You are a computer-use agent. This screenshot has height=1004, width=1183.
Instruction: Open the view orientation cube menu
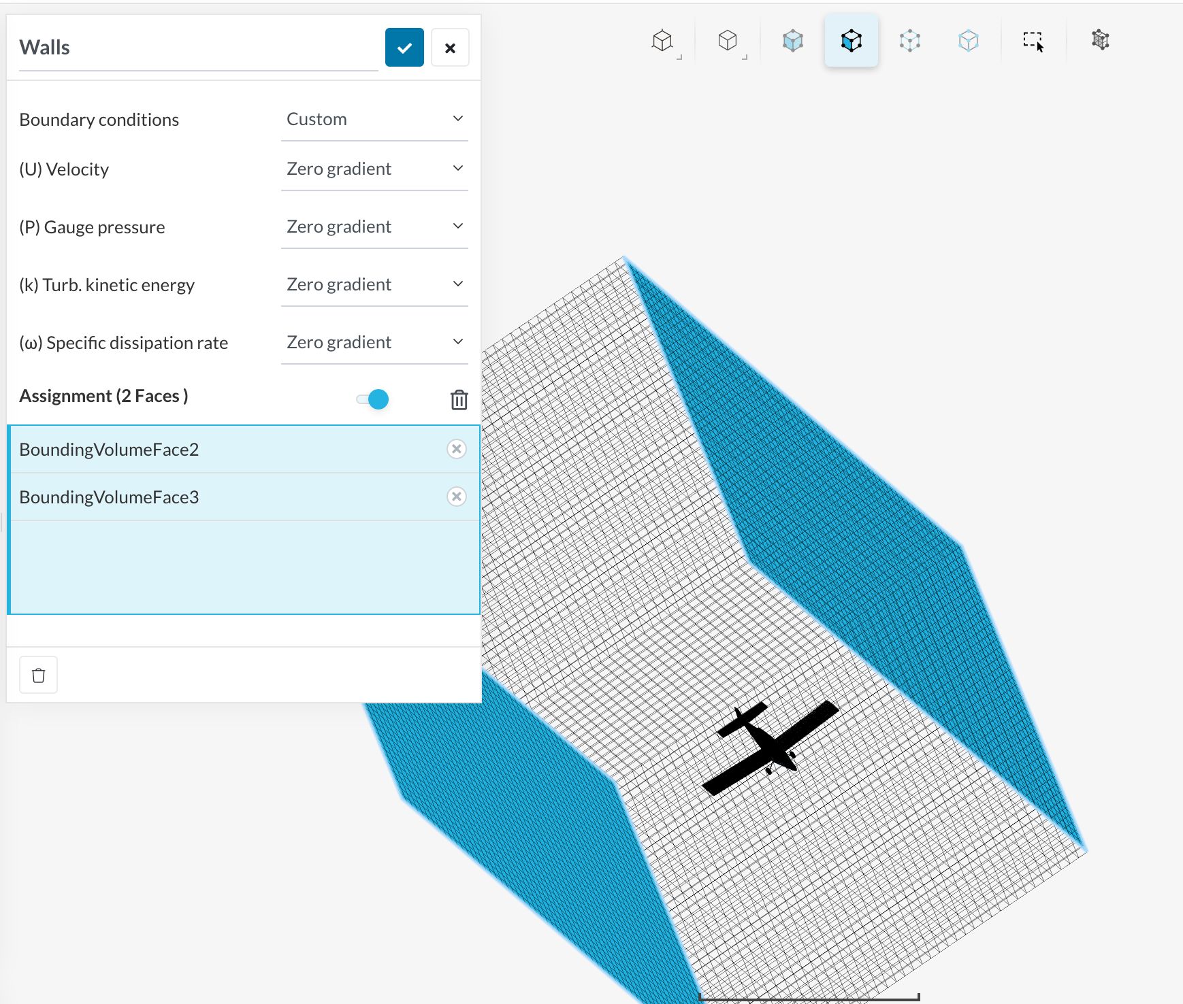click(662, 41)
